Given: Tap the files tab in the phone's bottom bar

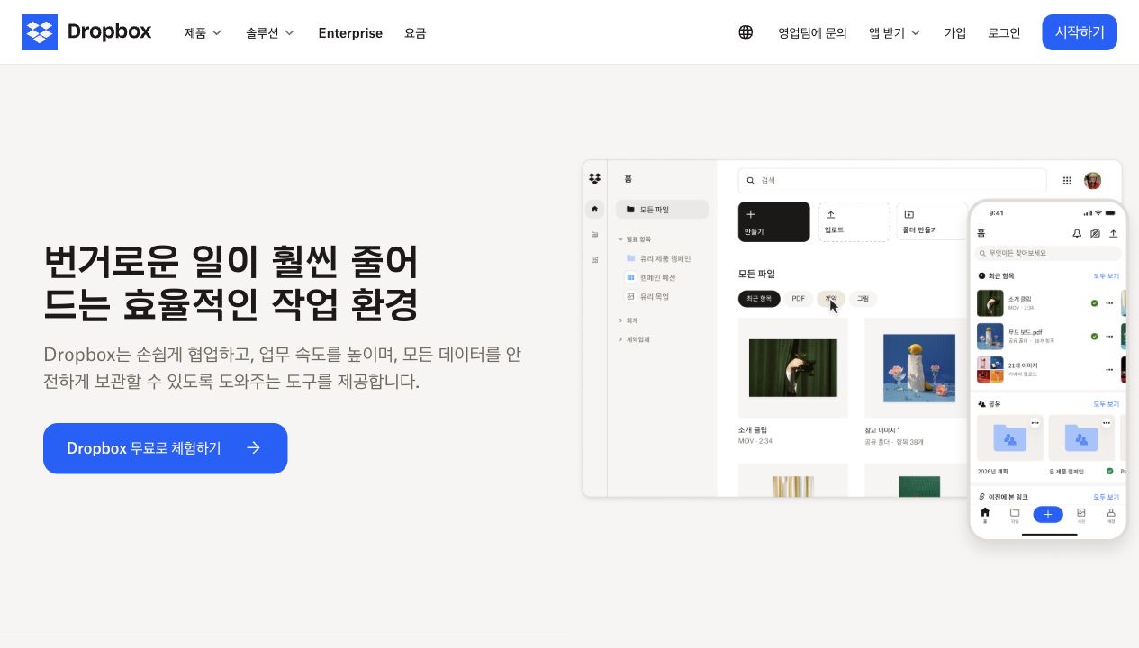Looking at the screenshot, I should pos(1015,515).
